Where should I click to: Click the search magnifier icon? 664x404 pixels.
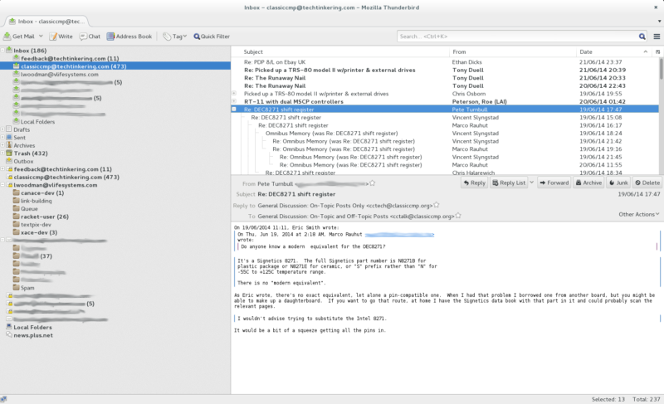click(x=642, y=37)
